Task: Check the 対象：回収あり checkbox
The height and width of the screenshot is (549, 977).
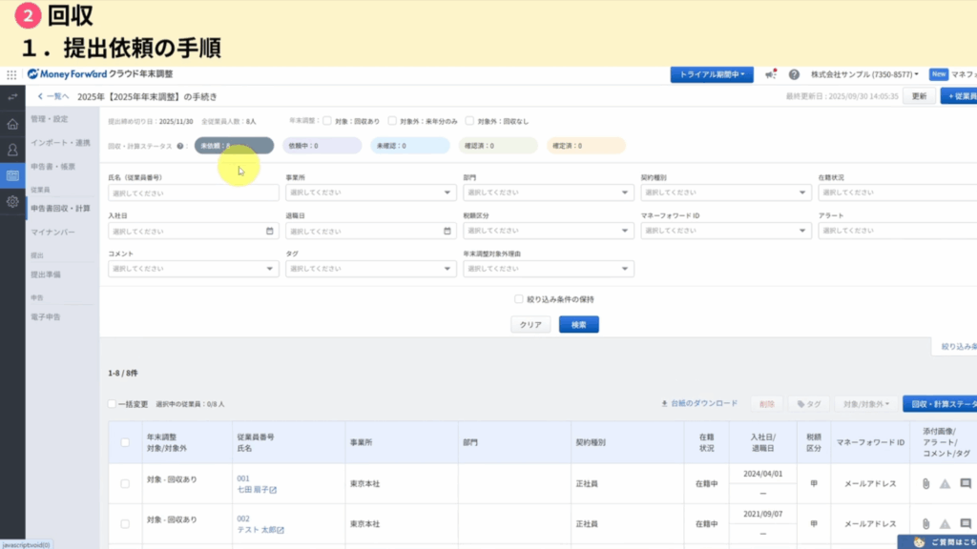Action: [x=327, y=121]
